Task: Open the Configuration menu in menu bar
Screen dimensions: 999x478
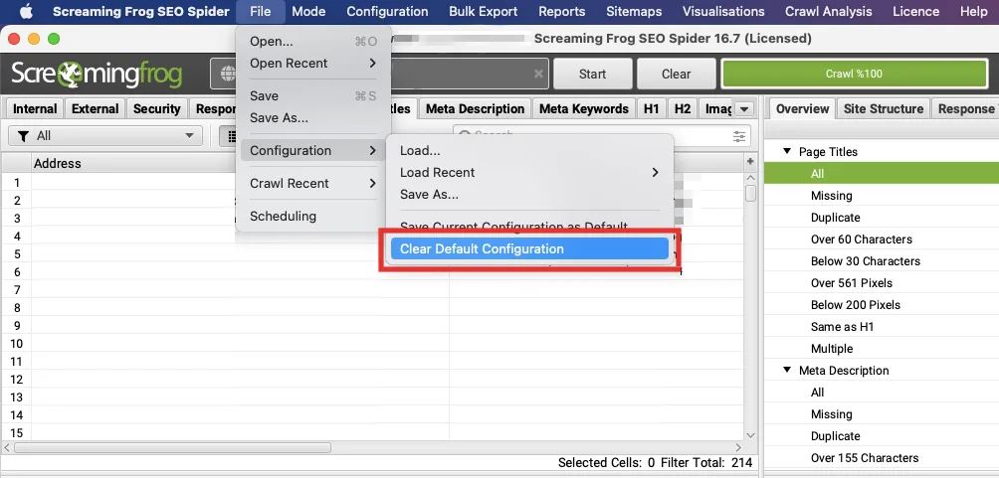Action: click(387, 12)
